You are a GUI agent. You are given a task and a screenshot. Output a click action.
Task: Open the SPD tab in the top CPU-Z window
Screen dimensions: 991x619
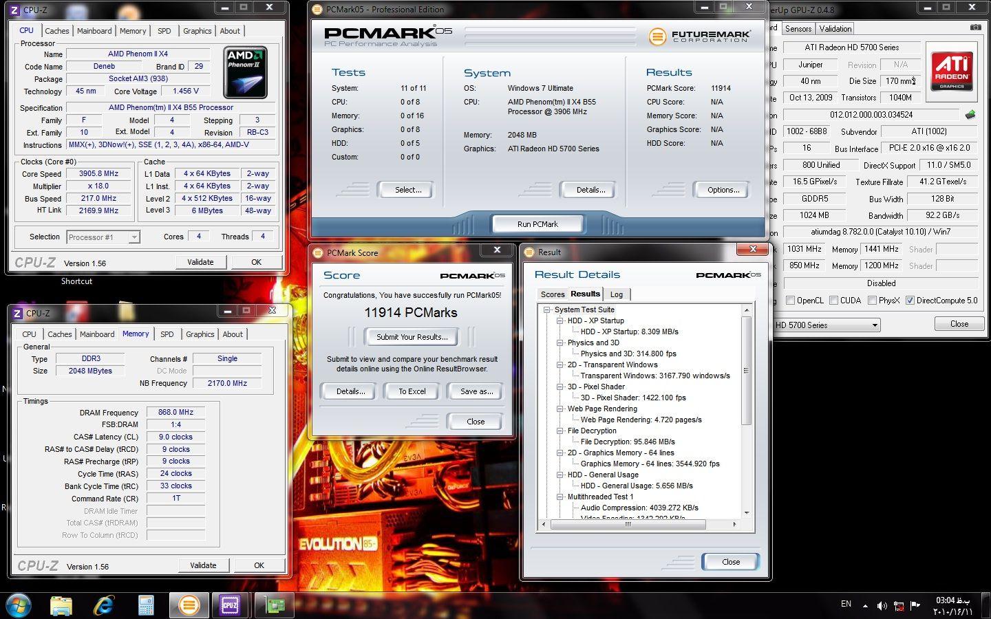(164, 31)
